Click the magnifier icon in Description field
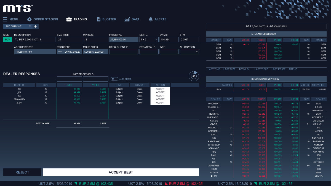This screenshot has height=186, width=331. (x=17, y=40)
